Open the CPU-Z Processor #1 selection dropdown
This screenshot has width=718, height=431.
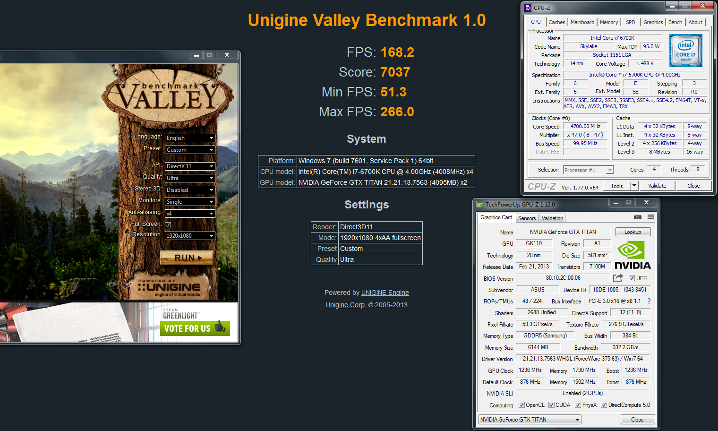point(589,170)
